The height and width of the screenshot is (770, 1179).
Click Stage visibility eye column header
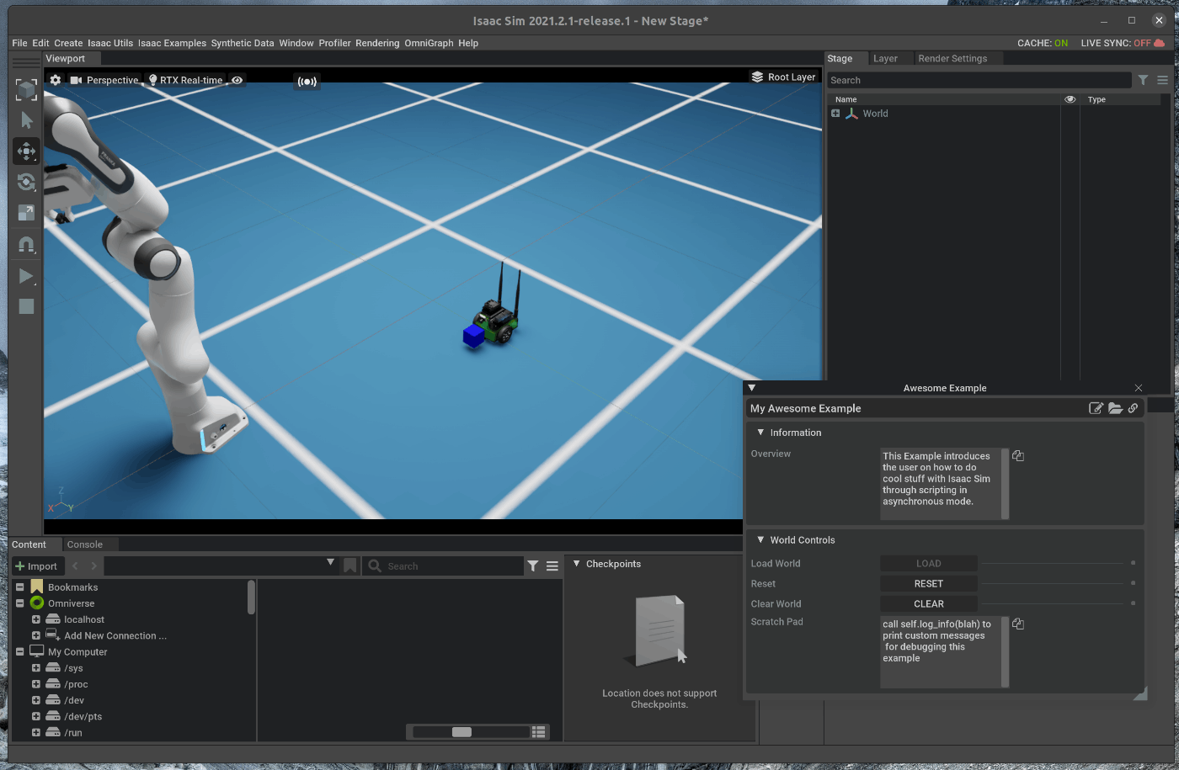tap(1070, 99)
